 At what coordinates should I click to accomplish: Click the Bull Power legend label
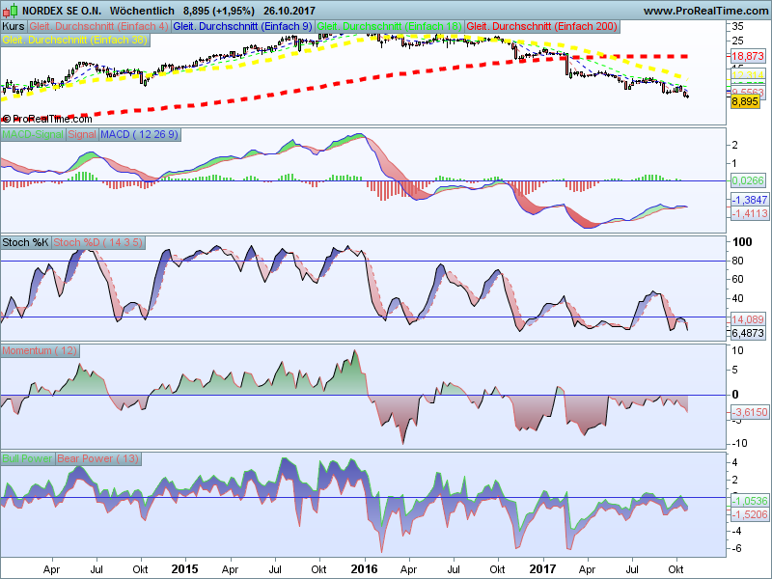tap(27, 458)
